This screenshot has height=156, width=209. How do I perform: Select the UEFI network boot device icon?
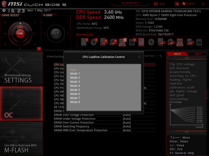coord(132,42)
